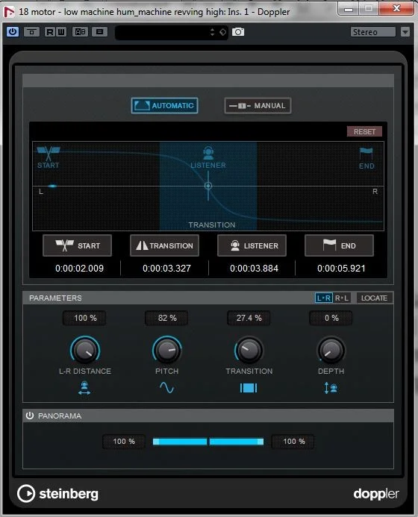The image size is (418, 517).
Task: Click the START flag marker in display
Action: [x=49, y=157]
